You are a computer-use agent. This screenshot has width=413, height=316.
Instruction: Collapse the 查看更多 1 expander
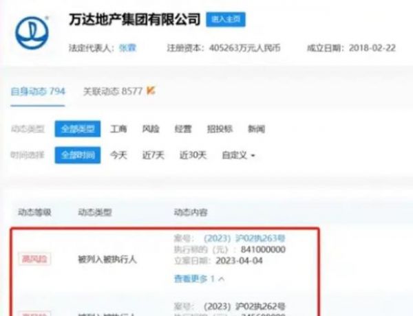(x=199, y=279)
